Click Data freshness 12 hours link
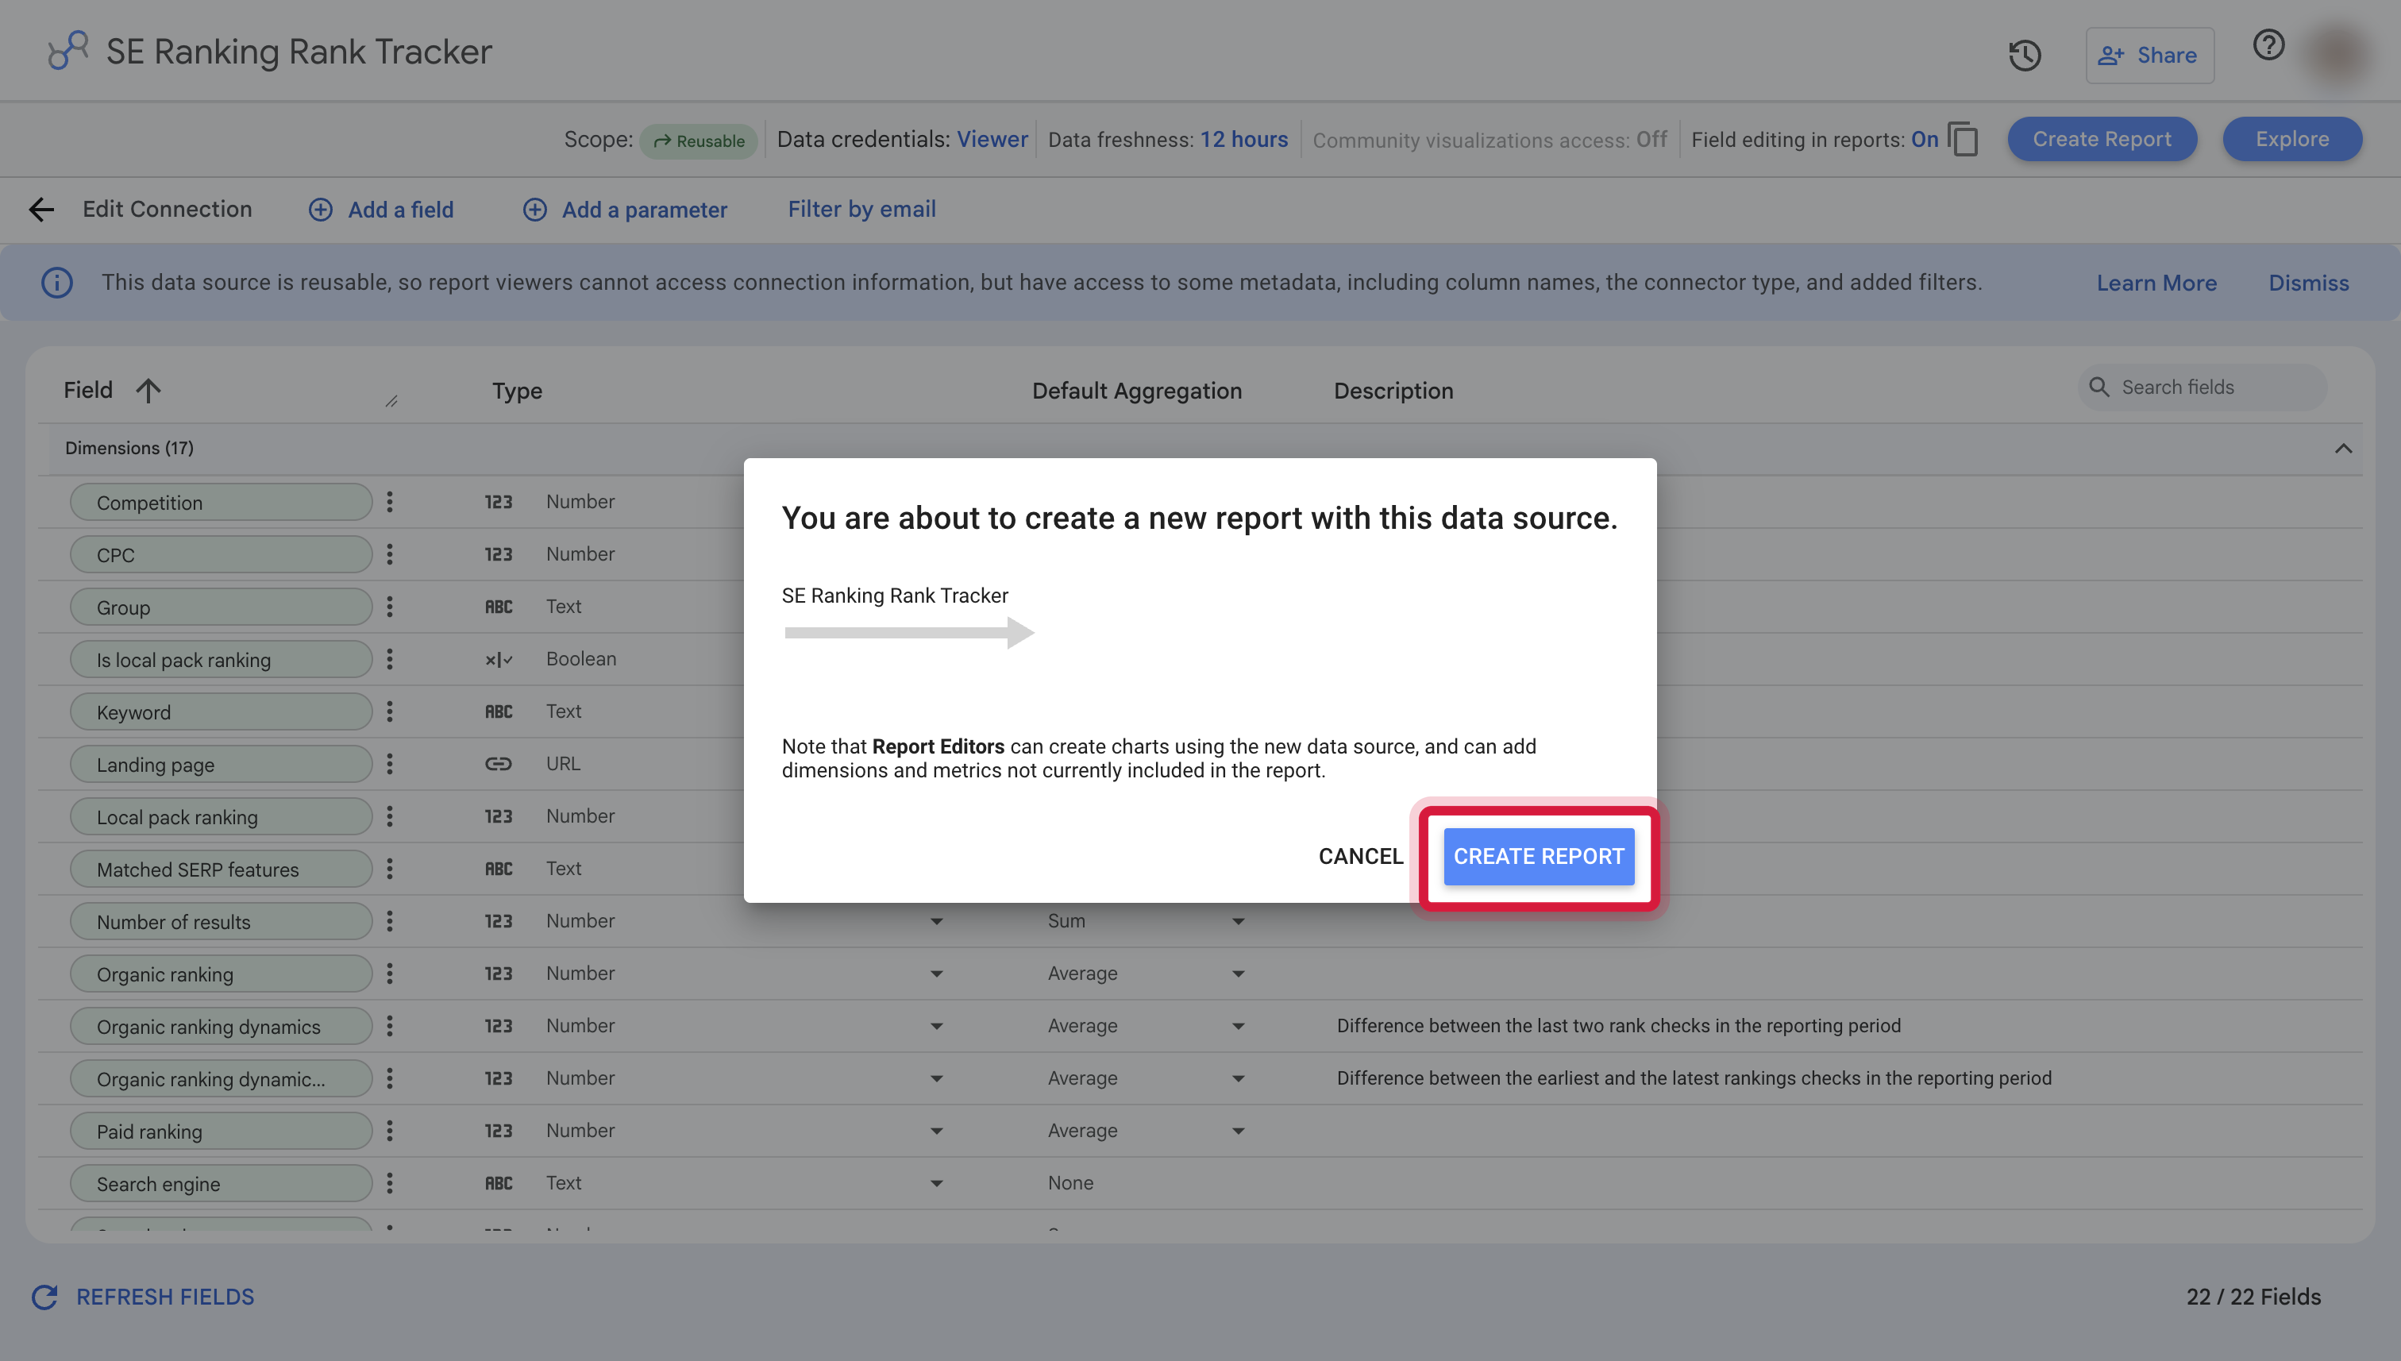The image size is (2401, 1361). click(1243, 139)
